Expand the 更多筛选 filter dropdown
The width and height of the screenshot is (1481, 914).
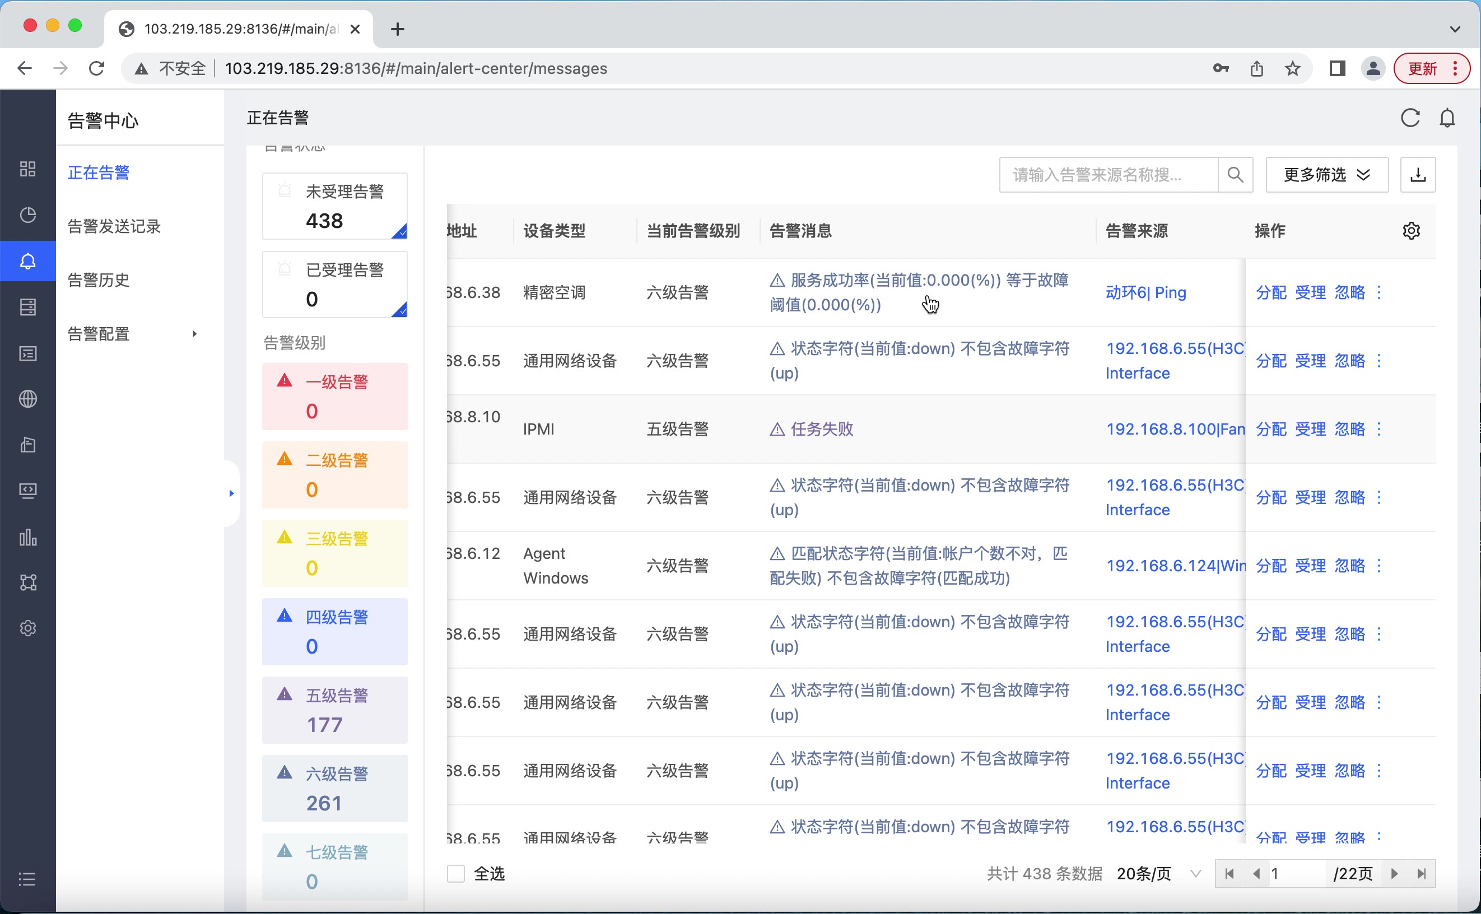coord(1327,175)
